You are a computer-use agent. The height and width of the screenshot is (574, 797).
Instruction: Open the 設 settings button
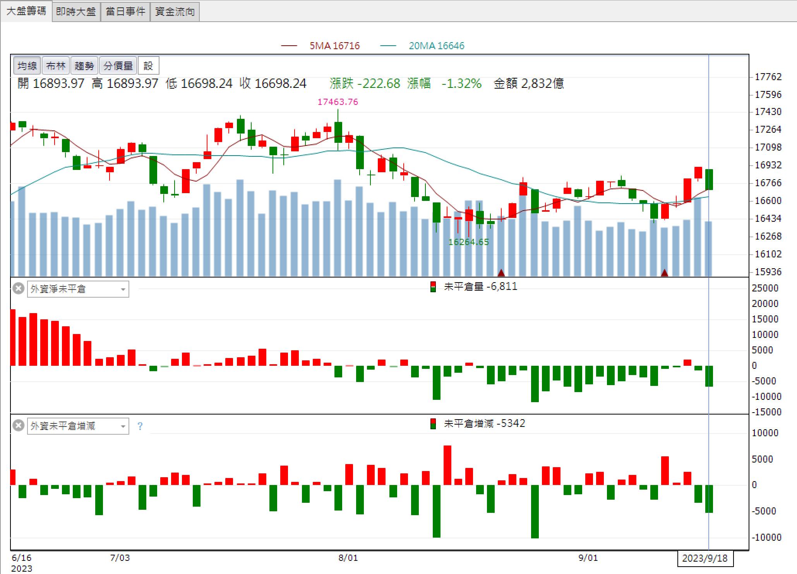click(148, 66)
